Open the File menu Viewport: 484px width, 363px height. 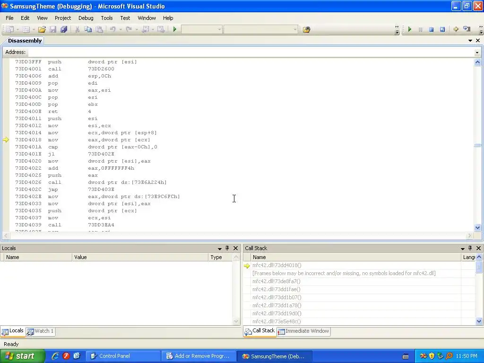(9, 18)
